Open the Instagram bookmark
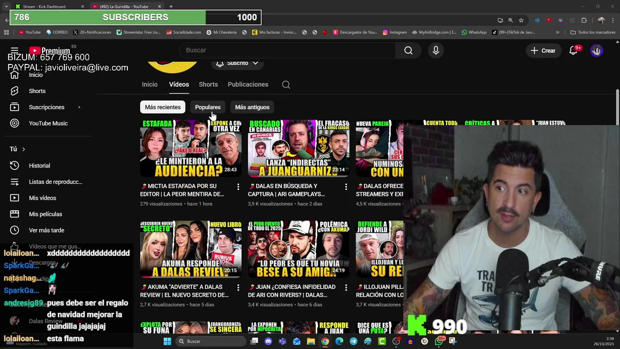This screenshot has height=349, width=620. pos(395,32)
